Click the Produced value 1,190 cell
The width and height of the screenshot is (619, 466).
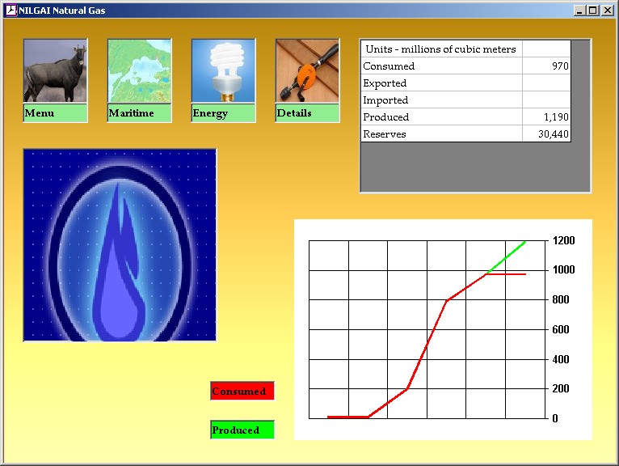546,117
